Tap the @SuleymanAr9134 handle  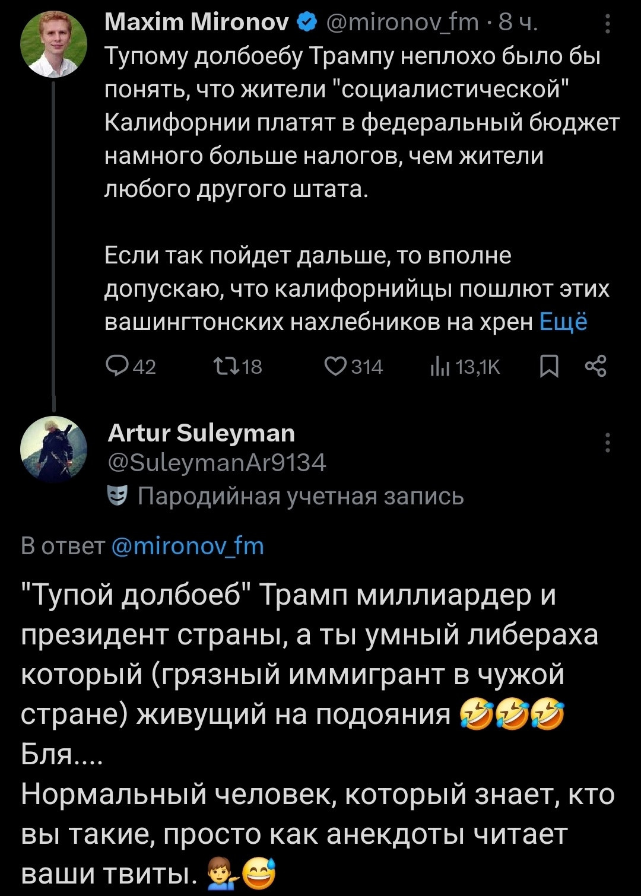[x=217, y=462]
